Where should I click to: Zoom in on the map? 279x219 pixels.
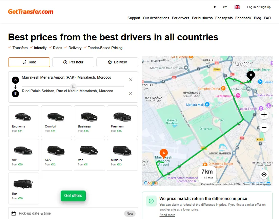(264, 115)
